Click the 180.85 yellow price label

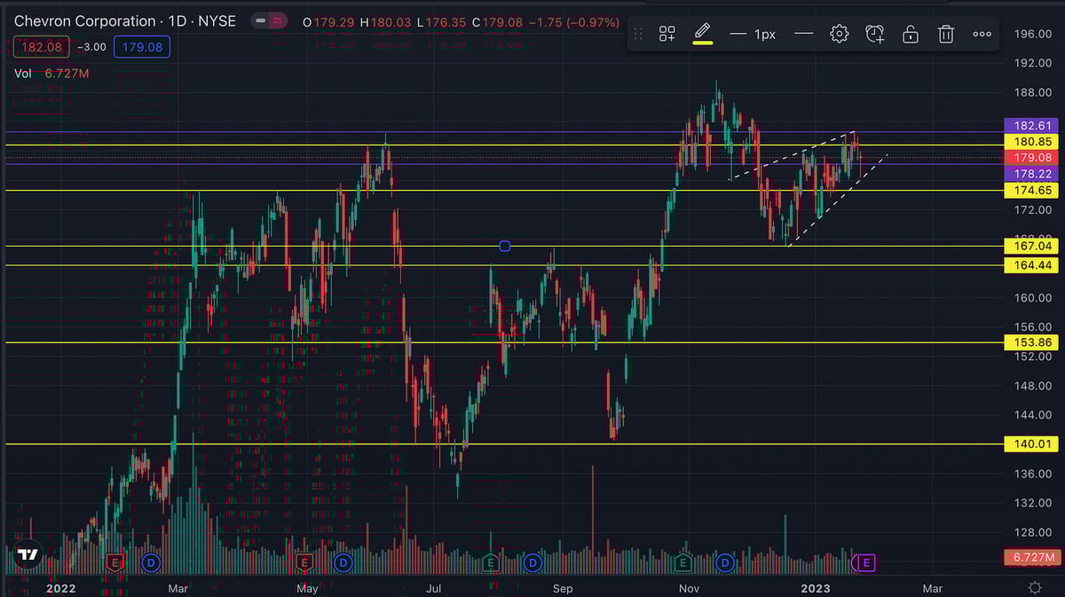(x=1030, y=142)
